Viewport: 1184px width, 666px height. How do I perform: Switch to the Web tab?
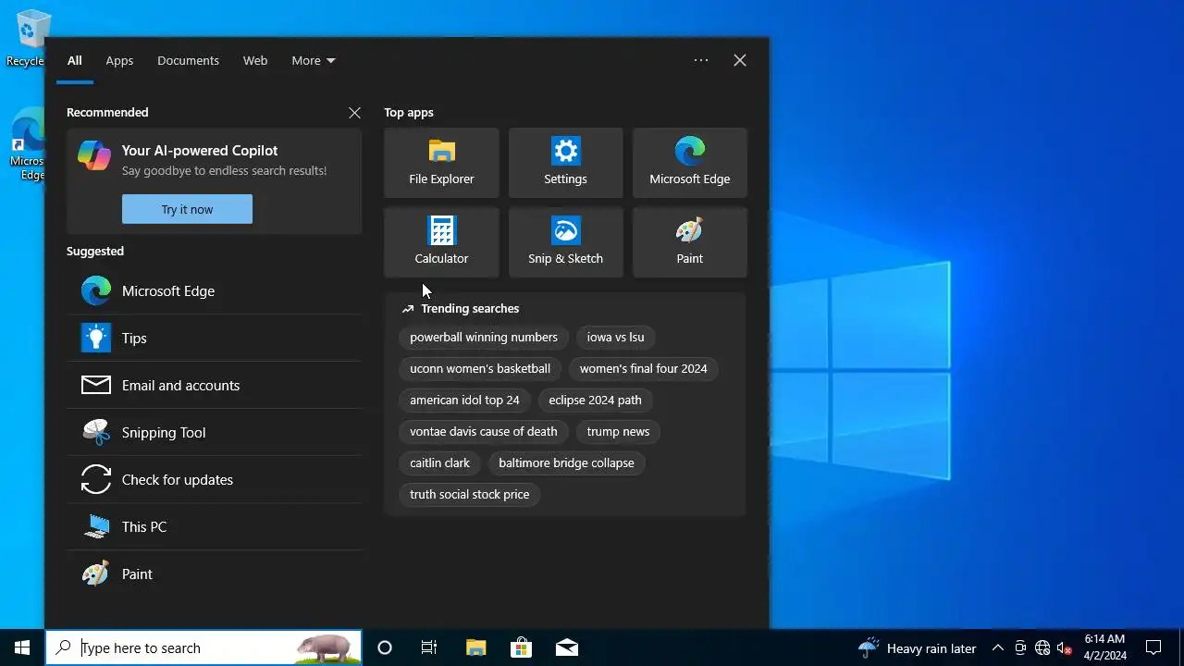(x=255, y=60)
